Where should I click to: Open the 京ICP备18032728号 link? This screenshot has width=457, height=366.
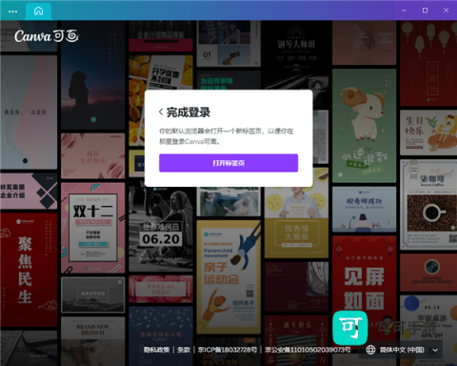(228, 350)
